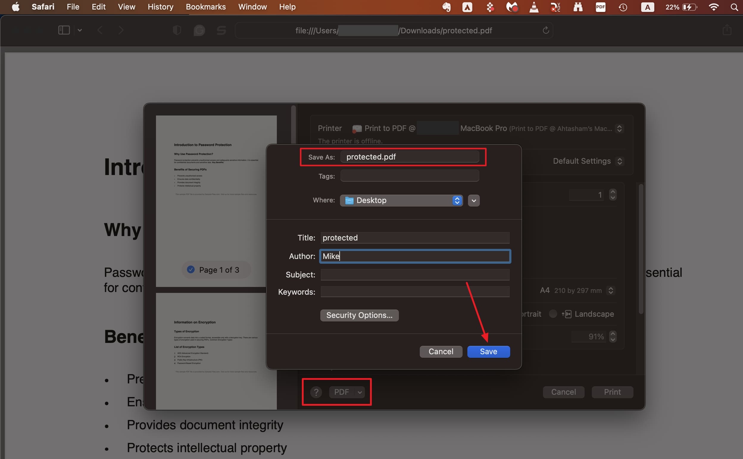
Task: Click the blue Save button
Action: [x=488, y=352]
